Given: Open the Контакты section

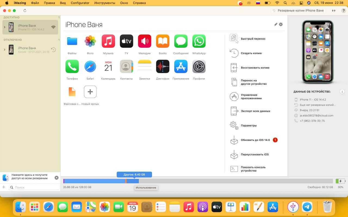Looking at the screenshot, I should point(126,66).
